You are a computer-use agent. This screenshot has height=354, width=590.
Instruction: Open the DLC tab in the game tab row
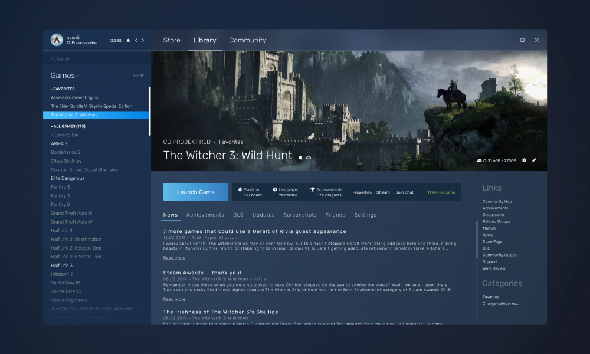click(238, 215)
